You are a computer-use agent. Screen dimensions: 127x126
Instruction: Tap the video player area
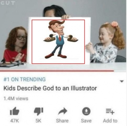tap(63, 35)
